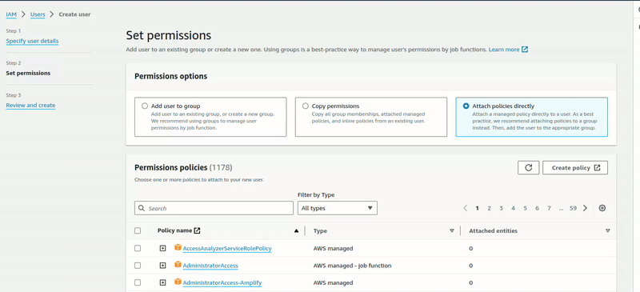The height and width of the screenshot is (292, 640).
Task: Click the previous page arrow in pagination
Action: pyautogui.click(x=466, y=208)
